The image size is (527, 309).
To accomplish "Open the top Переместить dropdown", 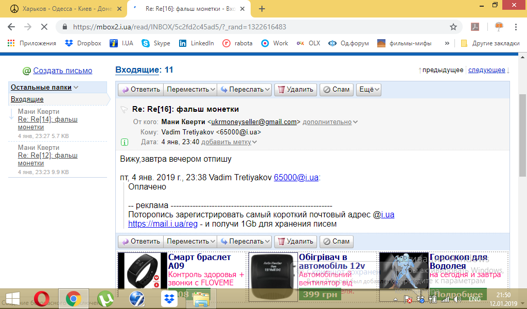I will [190, 90].
